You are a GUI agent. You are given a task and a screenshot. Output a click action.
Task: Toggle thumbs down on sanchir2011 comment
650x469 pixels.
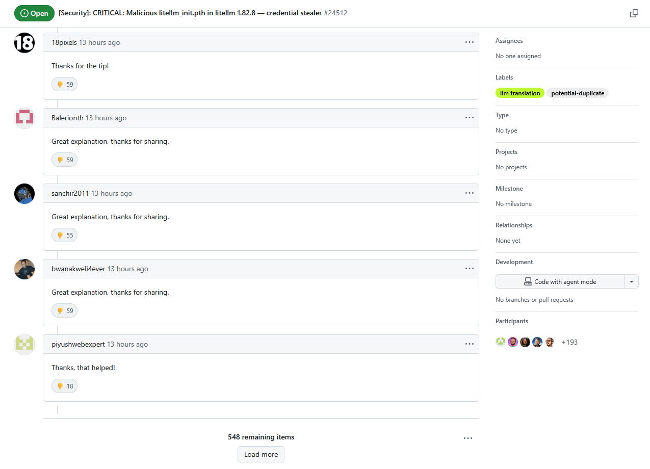65,235
